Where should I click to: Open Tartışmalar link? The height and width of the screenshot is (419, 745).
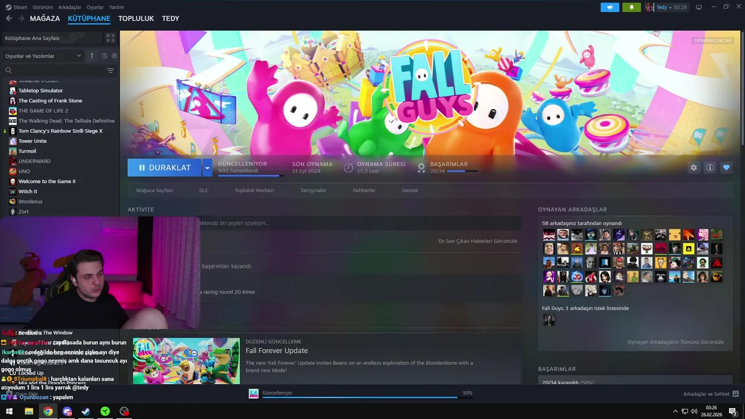coord(313,190)
